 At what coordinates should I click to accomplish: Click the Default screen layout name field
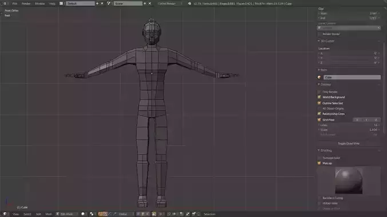80,3
